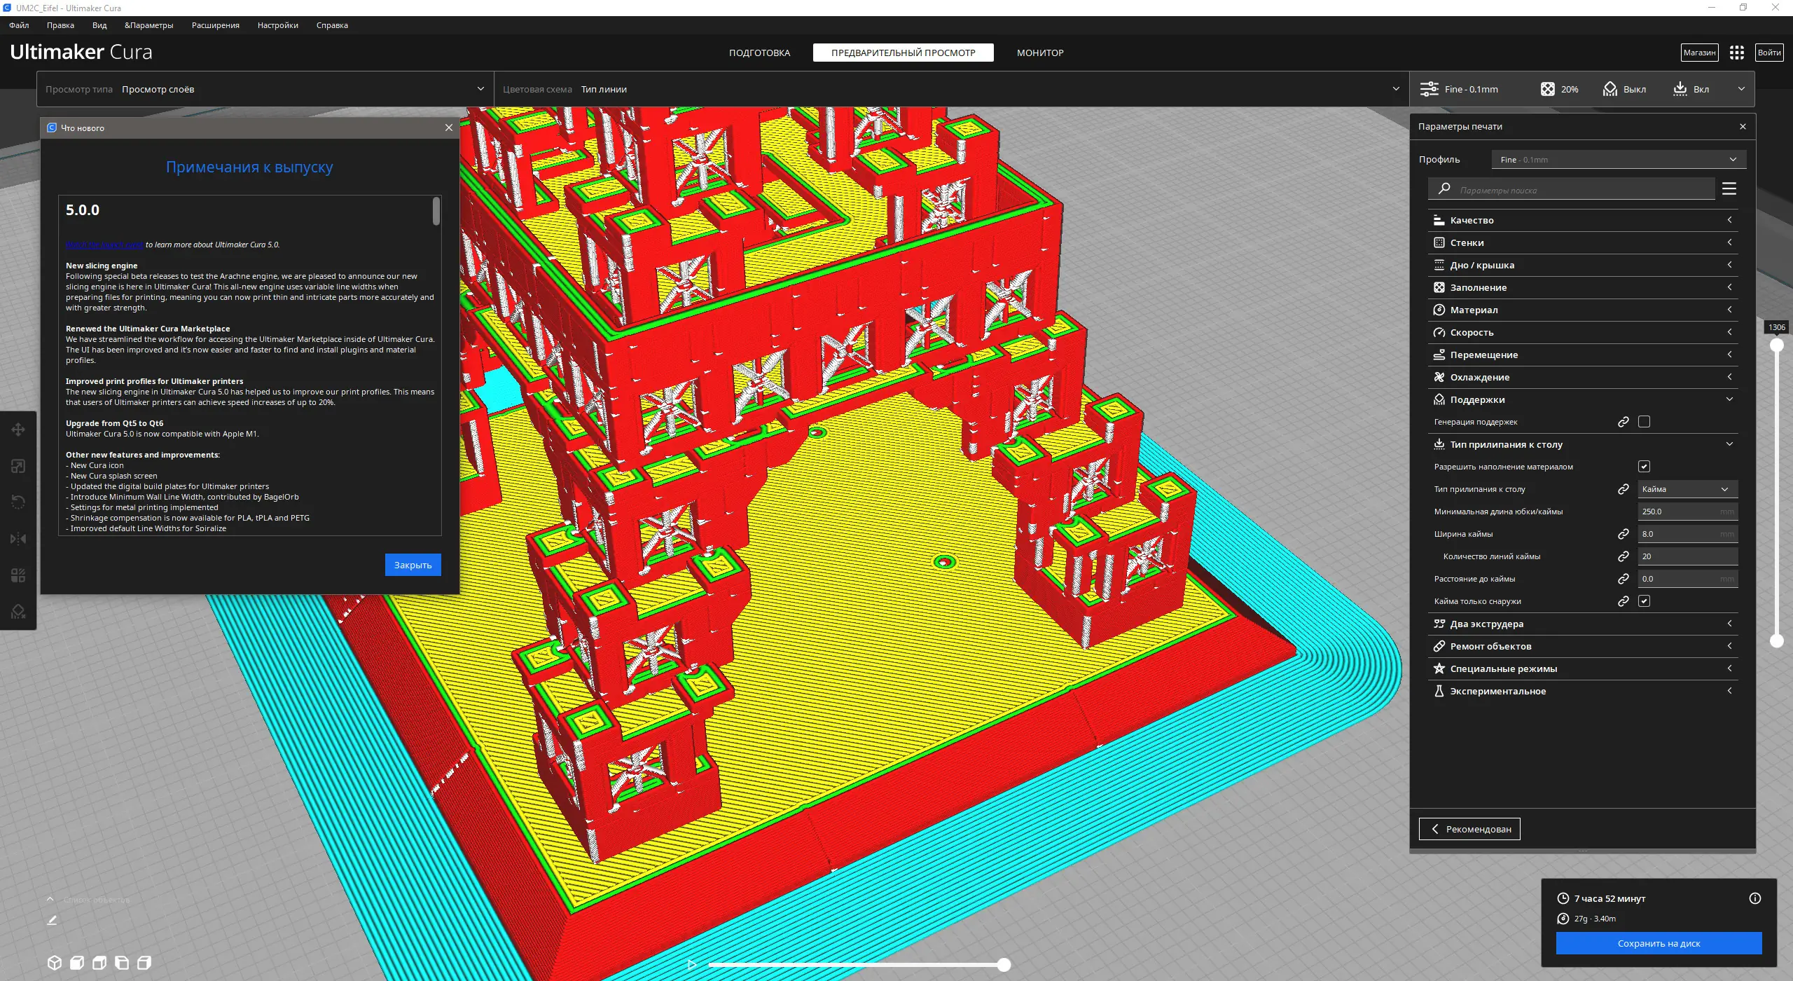Image resolution: width=1793 pixels, height=981 pixels.
Task: Click the print time info icon
Action: pos(1754,898)
